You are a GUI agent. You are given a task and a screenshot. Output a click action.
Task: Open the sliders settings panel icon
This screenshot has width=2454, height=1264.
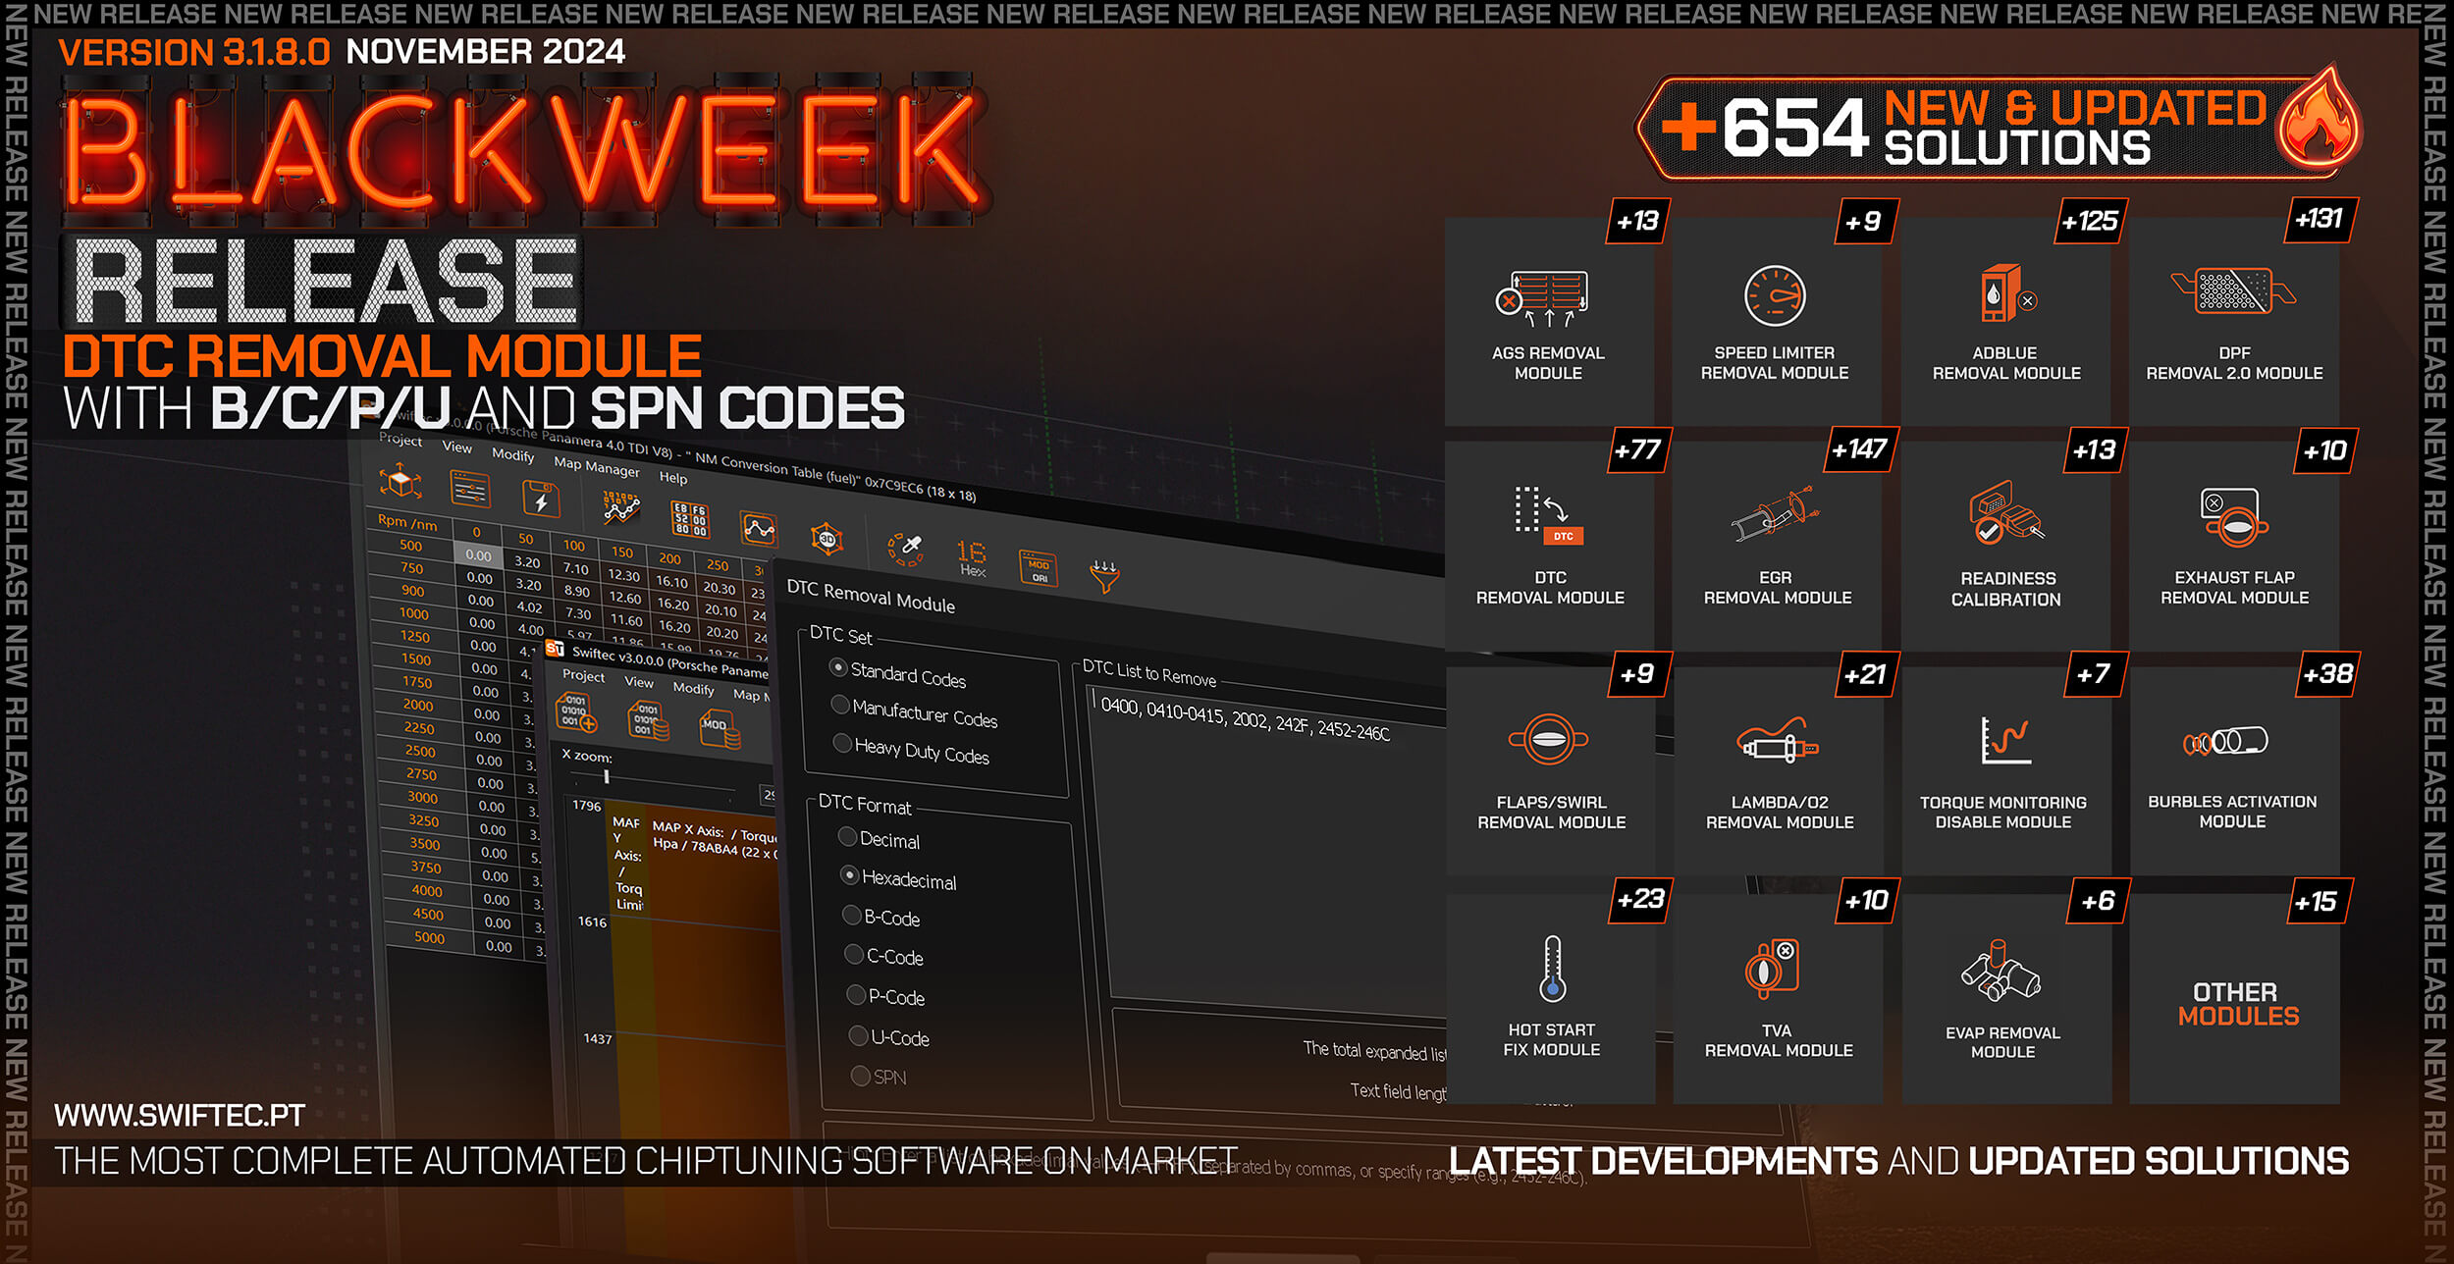coord(470,489)
